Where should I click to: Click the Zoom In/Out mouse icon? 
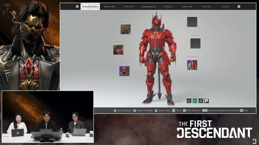coord(156,110)
